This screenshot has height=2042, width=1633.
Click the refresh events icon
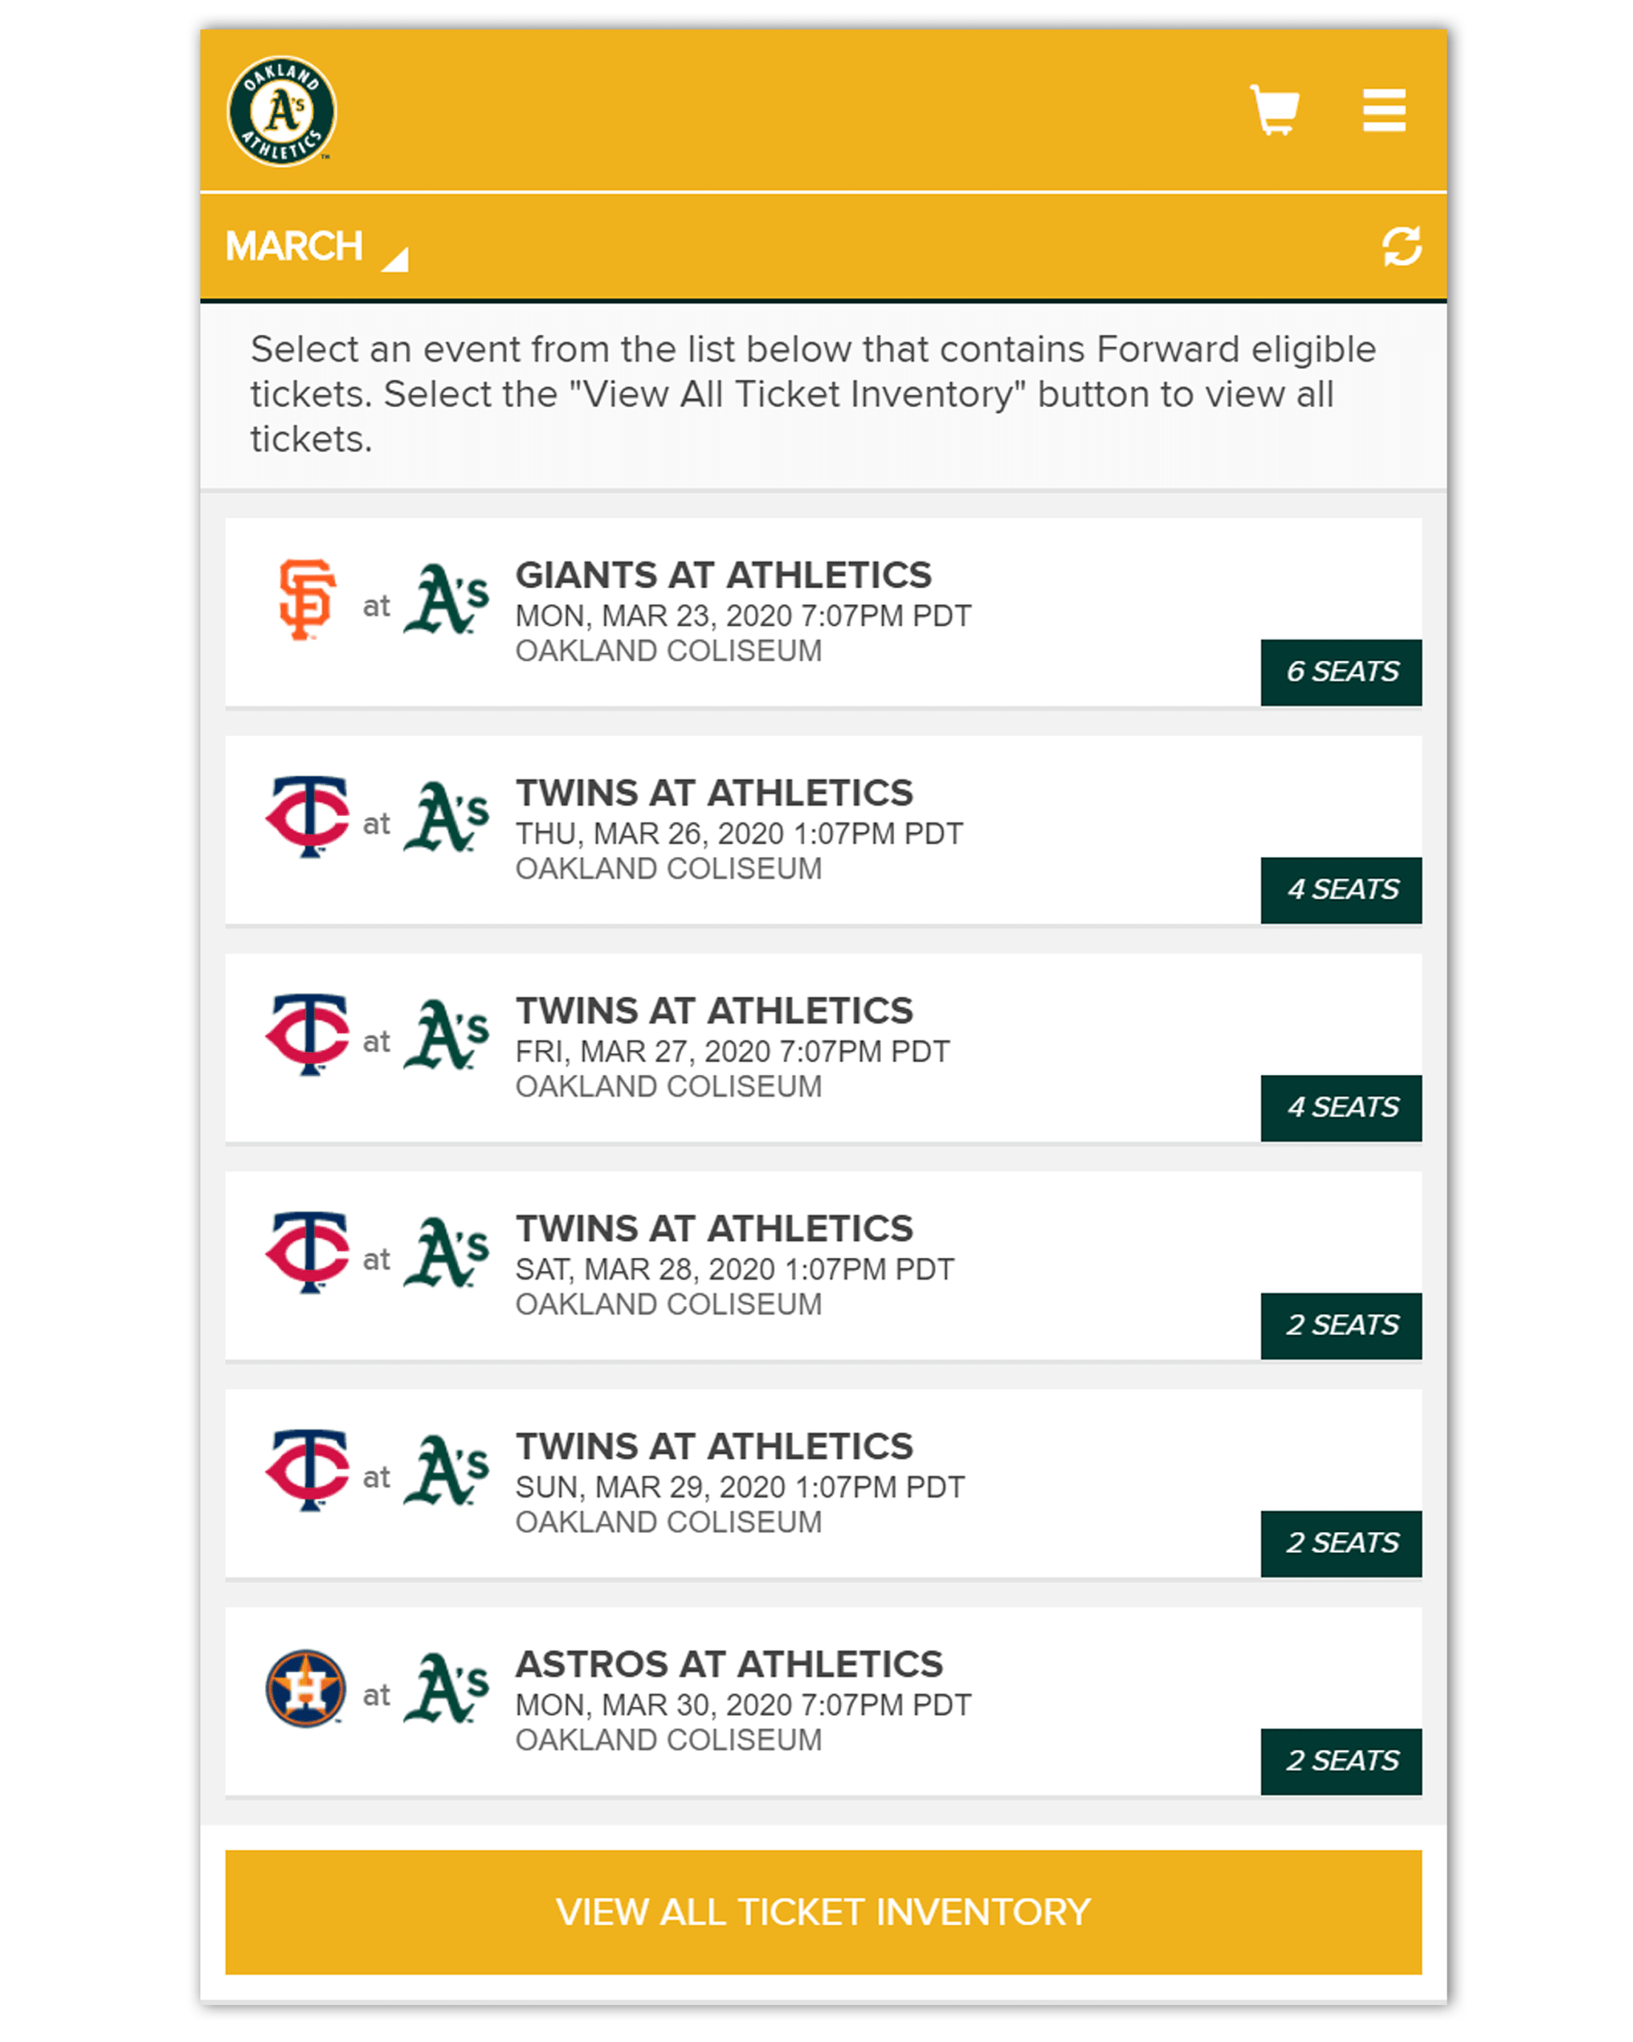[1401, 246]
